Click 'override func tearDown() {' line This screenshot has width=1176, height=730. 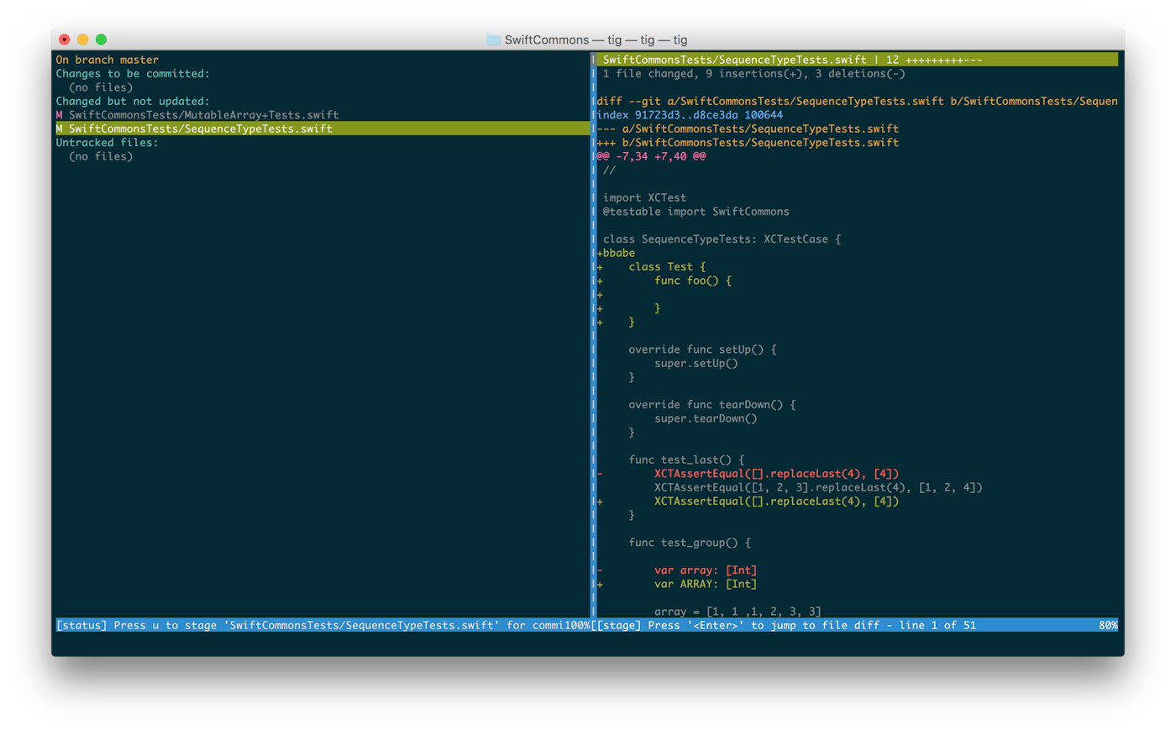pos(712,405)
